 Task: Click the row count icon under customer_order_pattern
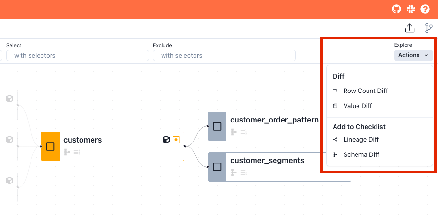[x=244, y=132]
